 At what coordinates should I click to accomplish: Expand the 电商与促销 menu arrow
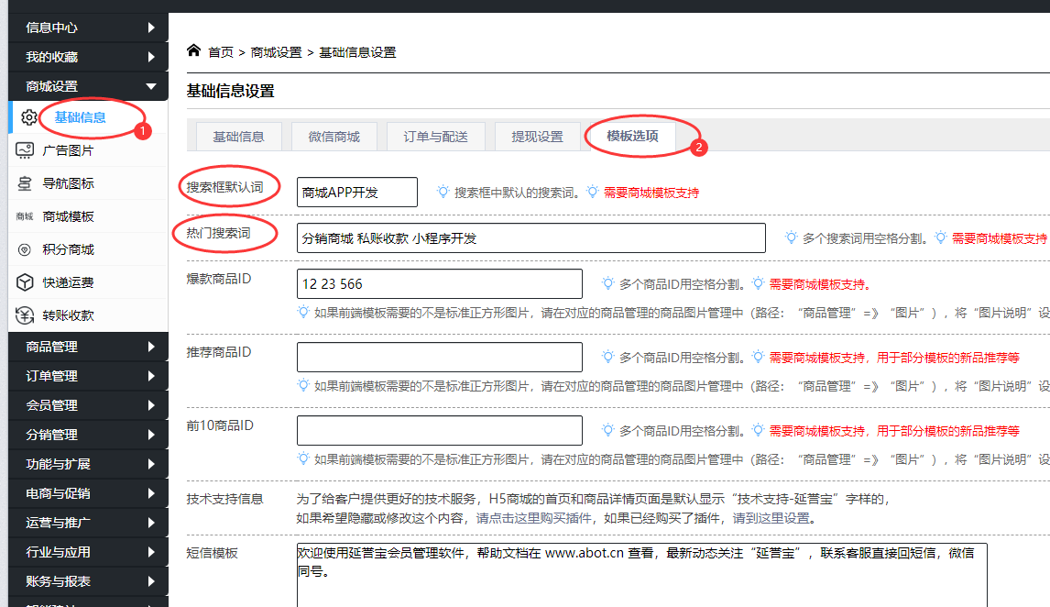tap(151, 493)
